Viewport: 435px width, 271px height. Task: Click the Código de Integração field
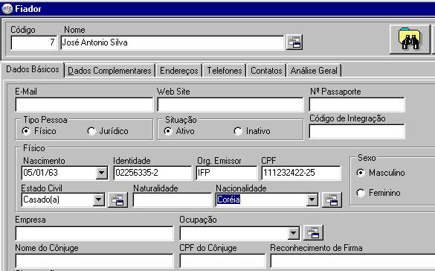click(357, 131)
